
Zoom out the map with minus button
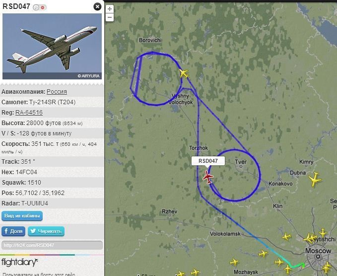110,17
